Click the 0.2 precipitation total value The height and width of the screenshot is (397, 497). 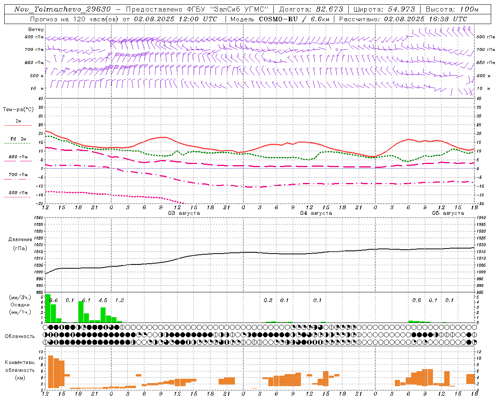(x=268, y=300)
